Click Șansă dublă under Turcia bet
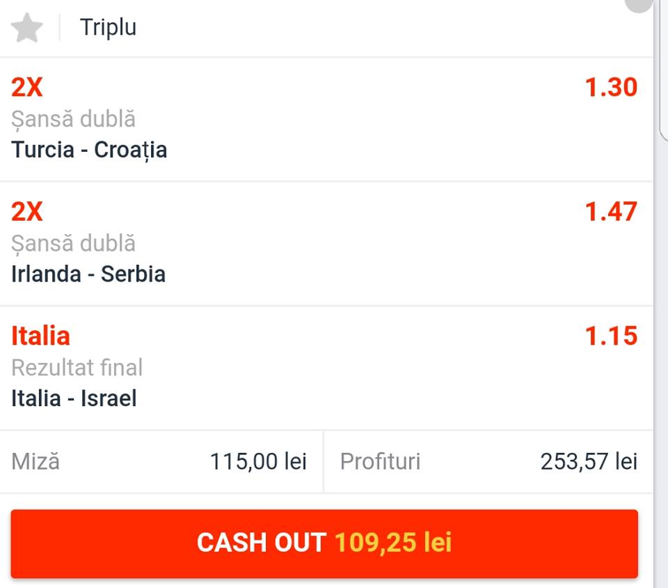Viewport: 668px width, 588px height. [x=73, y=119]
